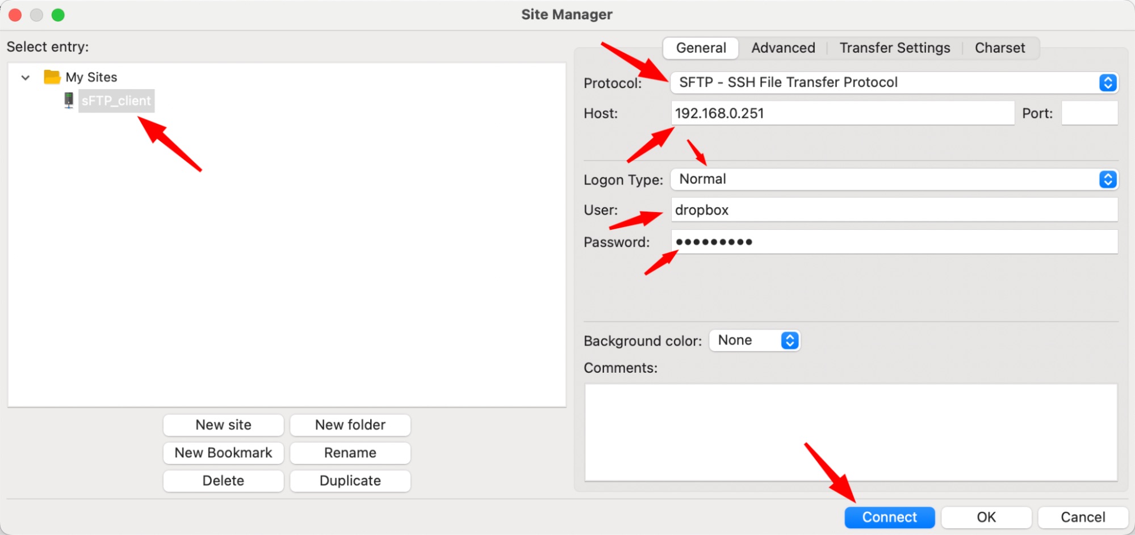
Task: Cancel the Site Manager dialog
Action: (1082, 517)
